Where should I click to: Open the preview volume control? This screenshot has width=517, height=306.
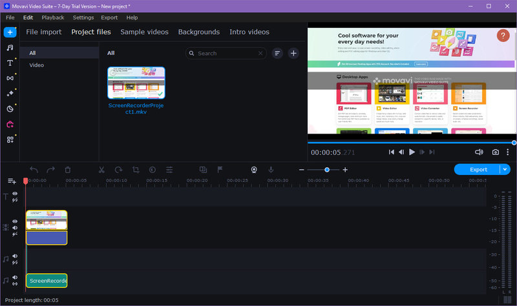pyautogui.click(x=479, y=152)
